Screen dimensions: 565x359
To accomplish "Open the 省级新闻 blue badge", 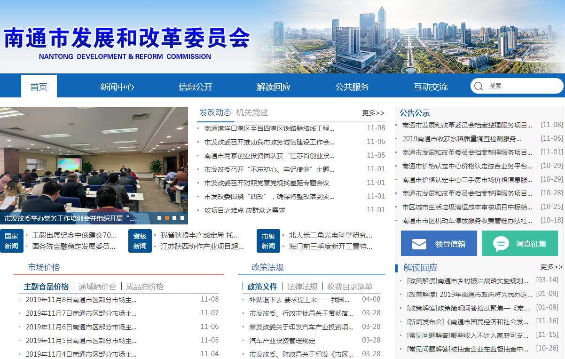I will coord(140,241).
